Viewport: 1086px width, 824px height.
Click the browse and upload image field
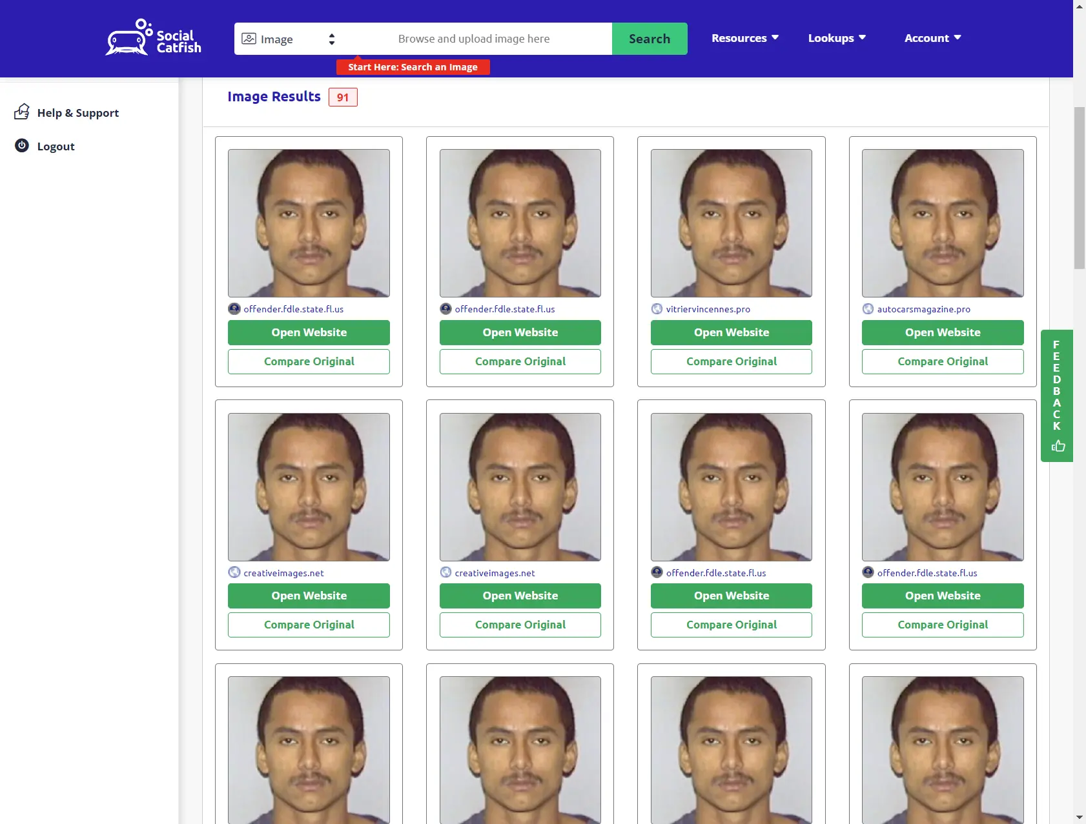474,39
